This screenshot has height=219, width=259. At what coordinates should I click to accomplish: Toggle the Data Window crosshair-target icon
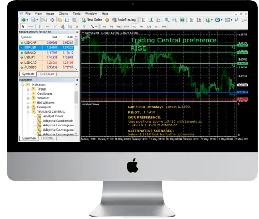[52, 20]
